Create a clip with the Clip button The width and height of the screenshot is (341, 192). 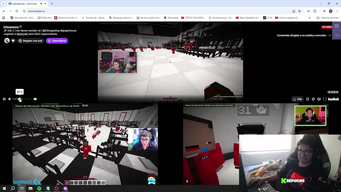(297, 99)
